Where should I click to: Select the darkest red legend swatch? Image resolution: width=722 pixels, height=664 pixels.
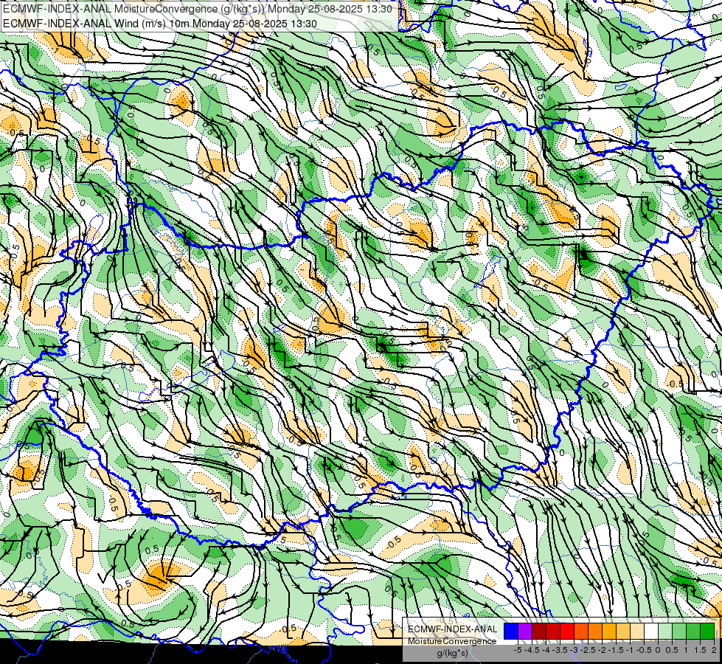pyautogui.click(x=539, y=631)
